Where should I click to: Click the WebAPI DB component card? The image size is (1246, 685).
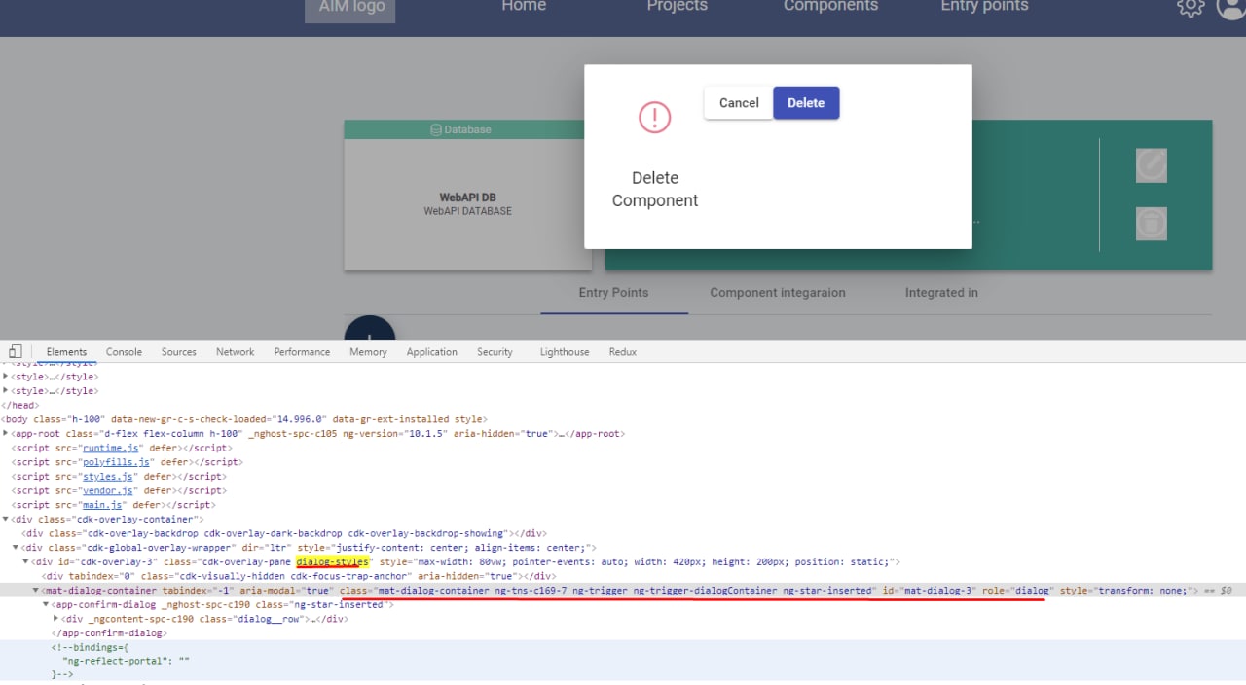click(468, 196)
